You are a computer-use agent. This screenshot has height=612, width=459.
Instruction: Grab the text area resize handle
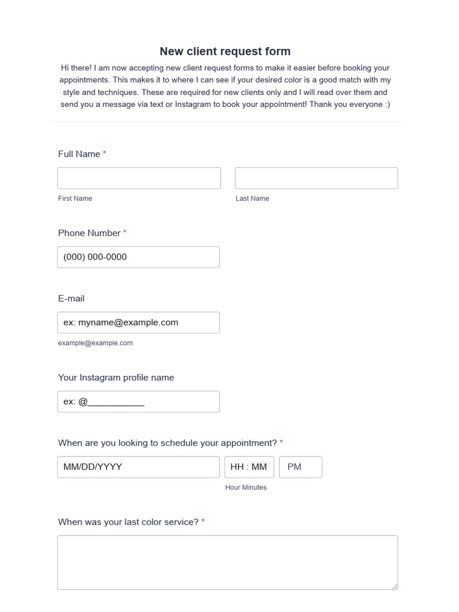(x=394, y=587)
